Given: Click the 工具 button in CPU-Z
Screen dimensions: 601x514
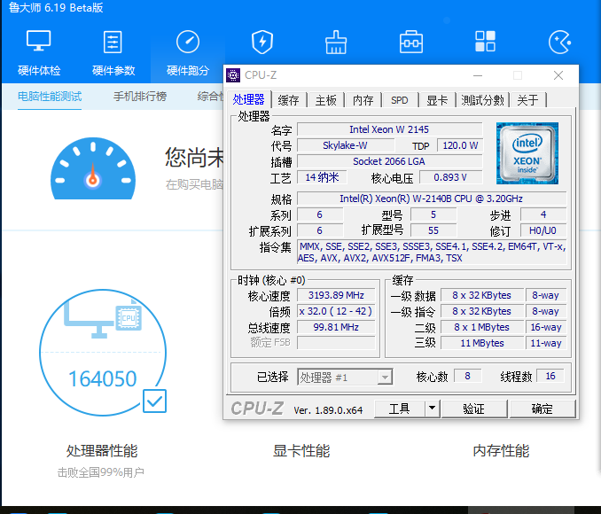Looking at the screenshot, I should 400,409.
